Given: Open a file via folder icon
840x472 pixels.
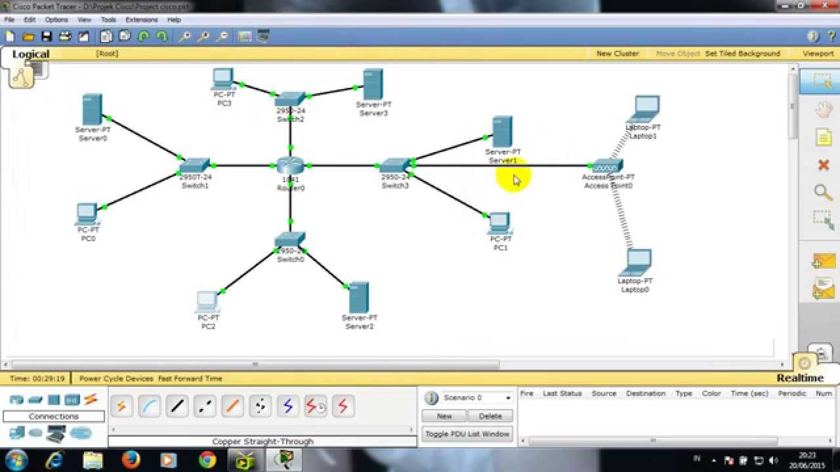Looking at the screenshot, I should [x=28, y=37].
